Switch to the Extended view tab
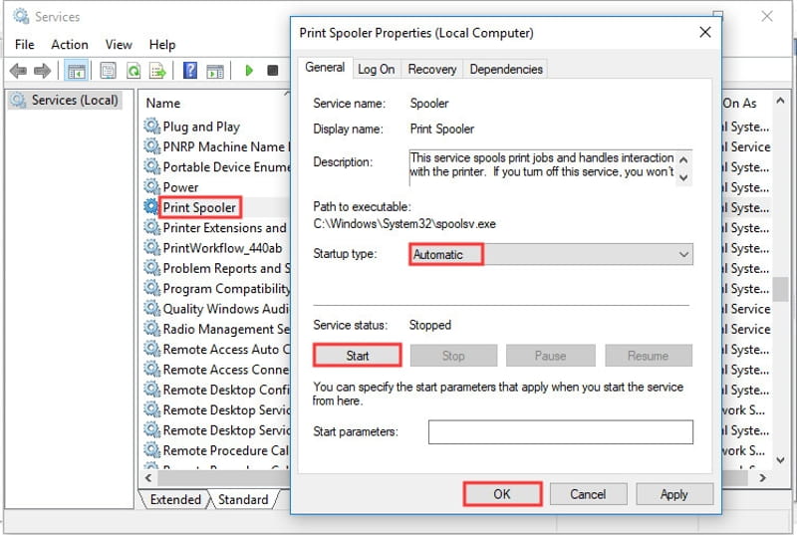 coord(175,499)
